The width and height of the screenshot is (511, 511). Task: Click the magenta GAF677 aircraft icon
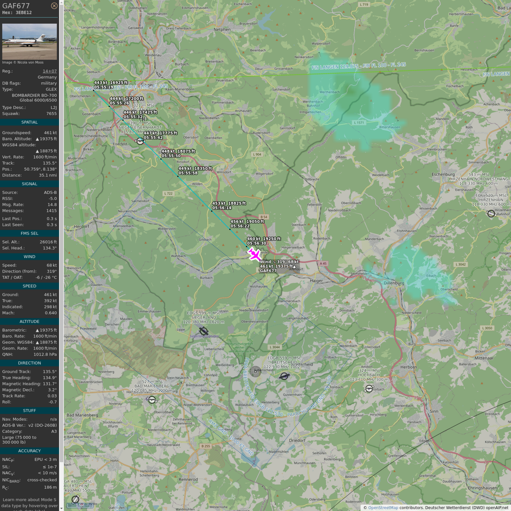point(254,254)
